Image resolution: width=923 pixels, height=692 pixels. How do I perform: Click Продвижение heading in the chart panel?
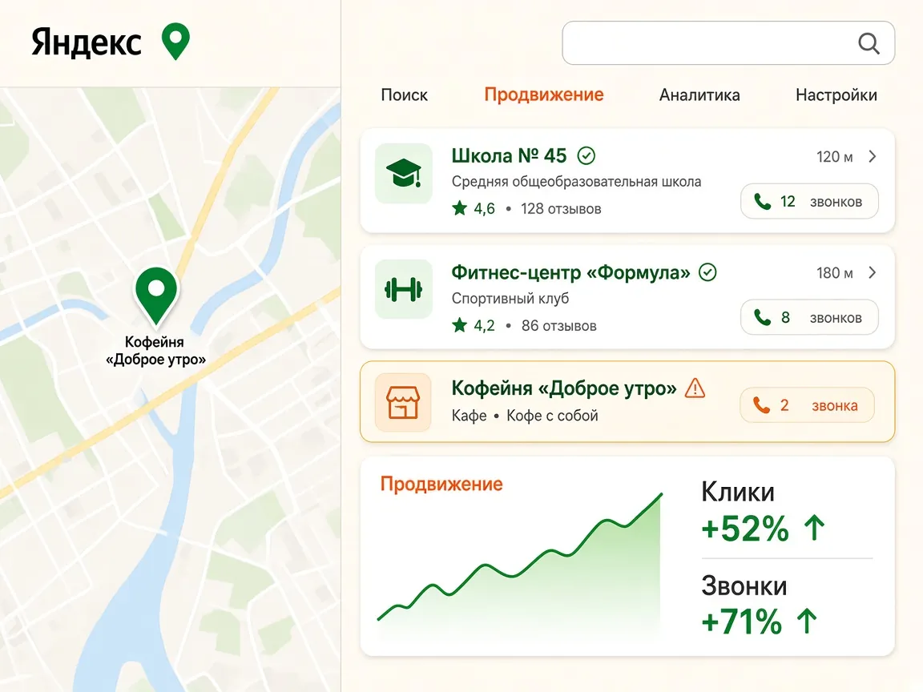click(441, 484)
